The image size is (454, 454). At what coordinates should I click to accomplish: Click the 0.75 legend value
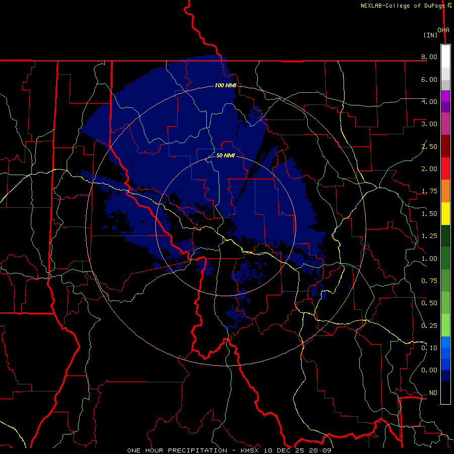click(x=429, y=281)
